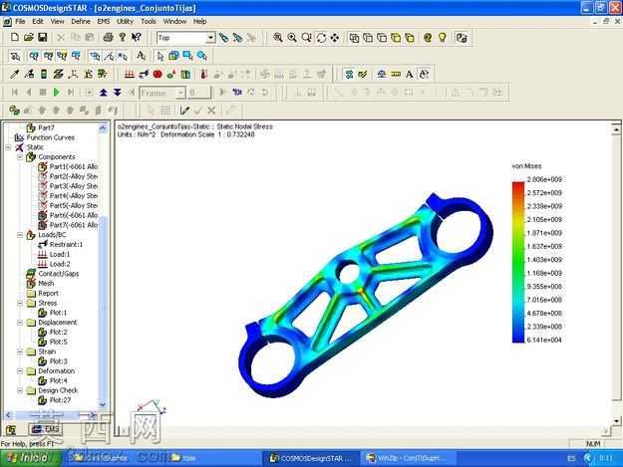Click the bold A annotation icon
This screenshot has height=467, width=623.
click(x=410, y=74)
